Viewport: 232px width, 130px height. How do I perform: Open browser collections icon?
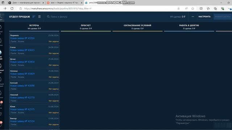click(x=215, y=9)
